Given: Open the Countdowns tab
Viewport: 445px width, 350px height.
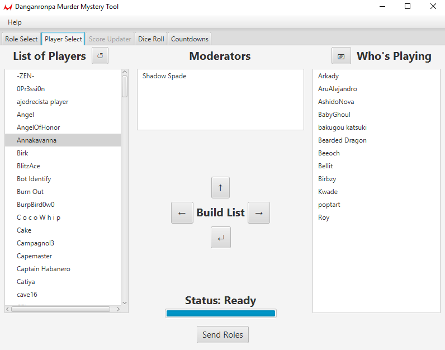Looking at the screenshot, I should [190, 39].
